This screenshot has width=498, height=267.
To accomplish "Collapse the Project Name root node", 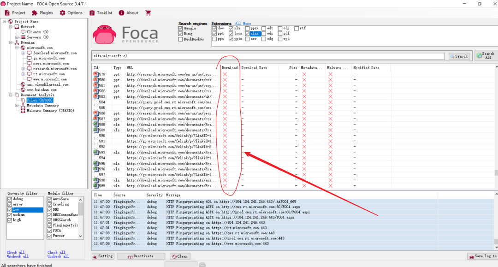I will [x=5, y=22].
